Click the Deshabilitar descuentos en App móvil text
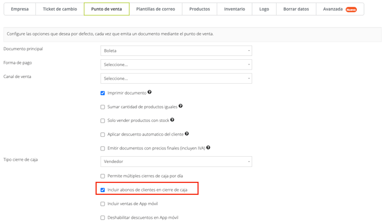The width and height of the screenshot is (383, 224). [143, 218]
